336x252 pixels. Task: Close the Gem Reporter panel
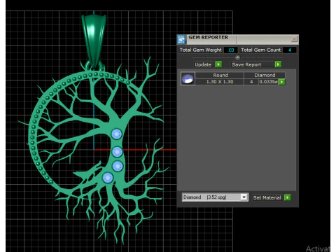click(x=294, y=39)
